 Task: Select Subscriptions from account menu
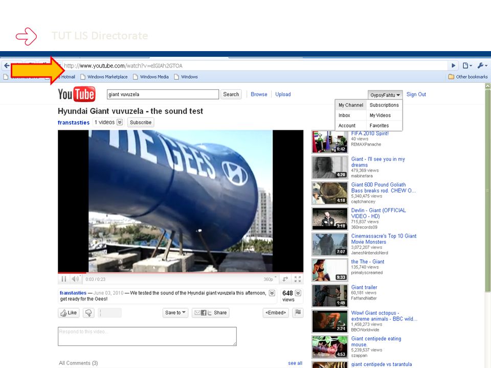(x=384, y=105)
